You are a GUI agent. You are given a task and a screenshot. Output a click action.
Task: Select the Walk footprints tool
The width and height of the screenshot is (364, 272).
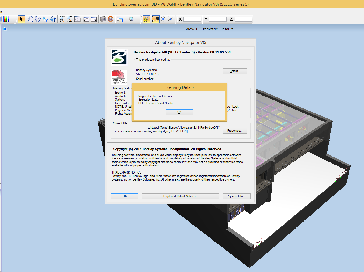pyautogui.click(x=38, y=19)
